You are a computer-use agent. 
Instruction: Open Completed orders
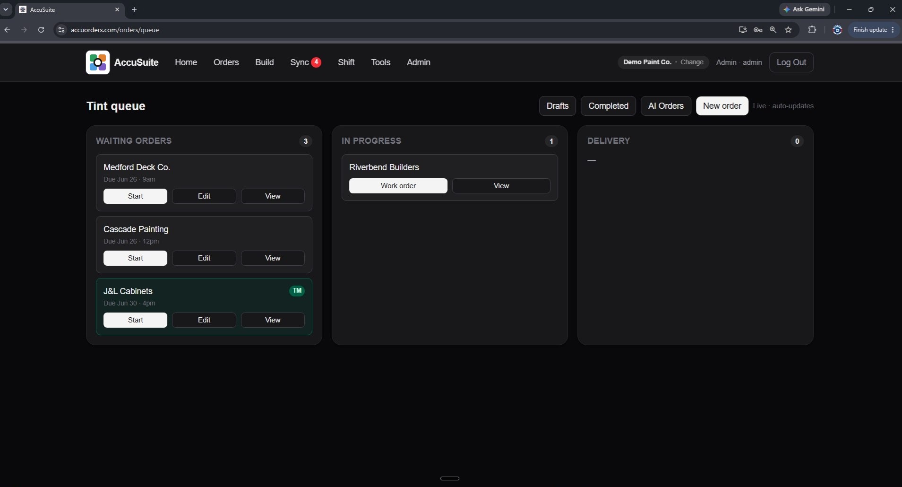[608, 106]
